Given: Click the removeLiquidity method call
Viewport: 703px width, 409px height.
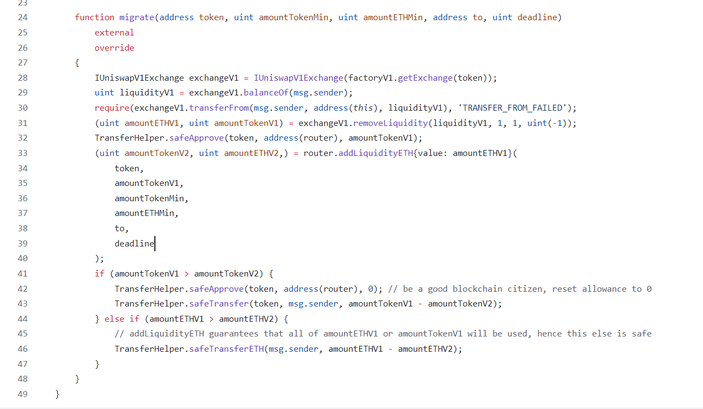Looking at the screenshot, I should [393, 123].
